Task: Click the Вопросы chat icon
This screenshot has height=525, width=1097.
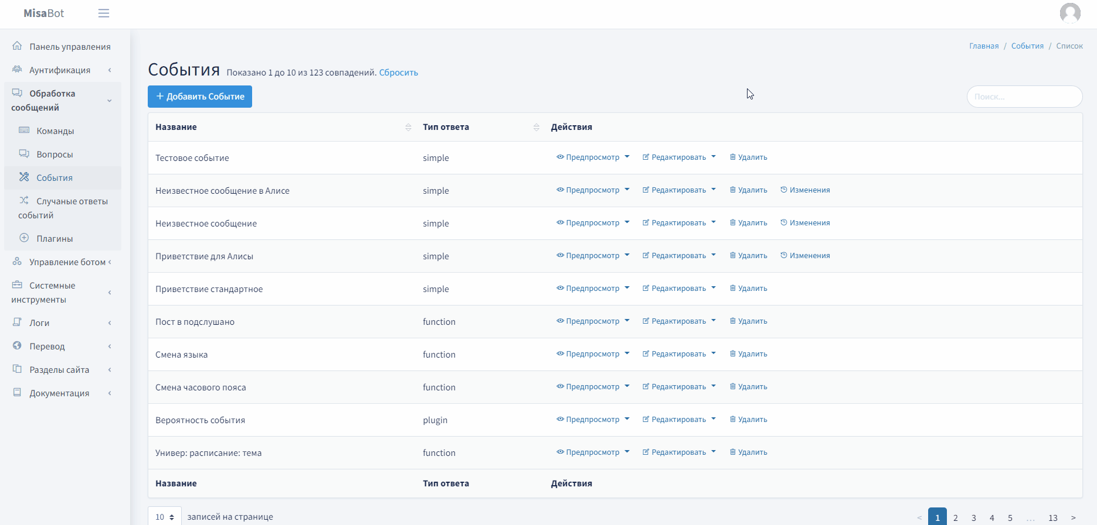Action: 24,153
